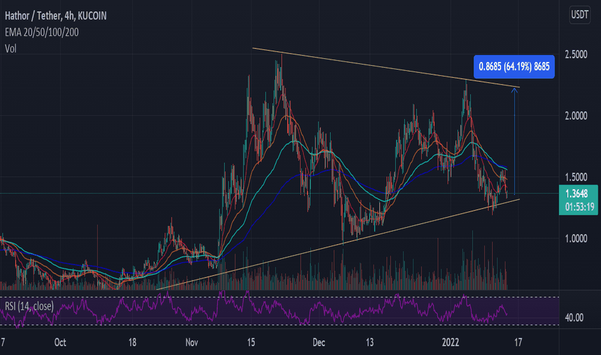This screenshot has width=601, height=355.
Task: Click the Dec date label on time axis
Action: click(x=319, y=342)
